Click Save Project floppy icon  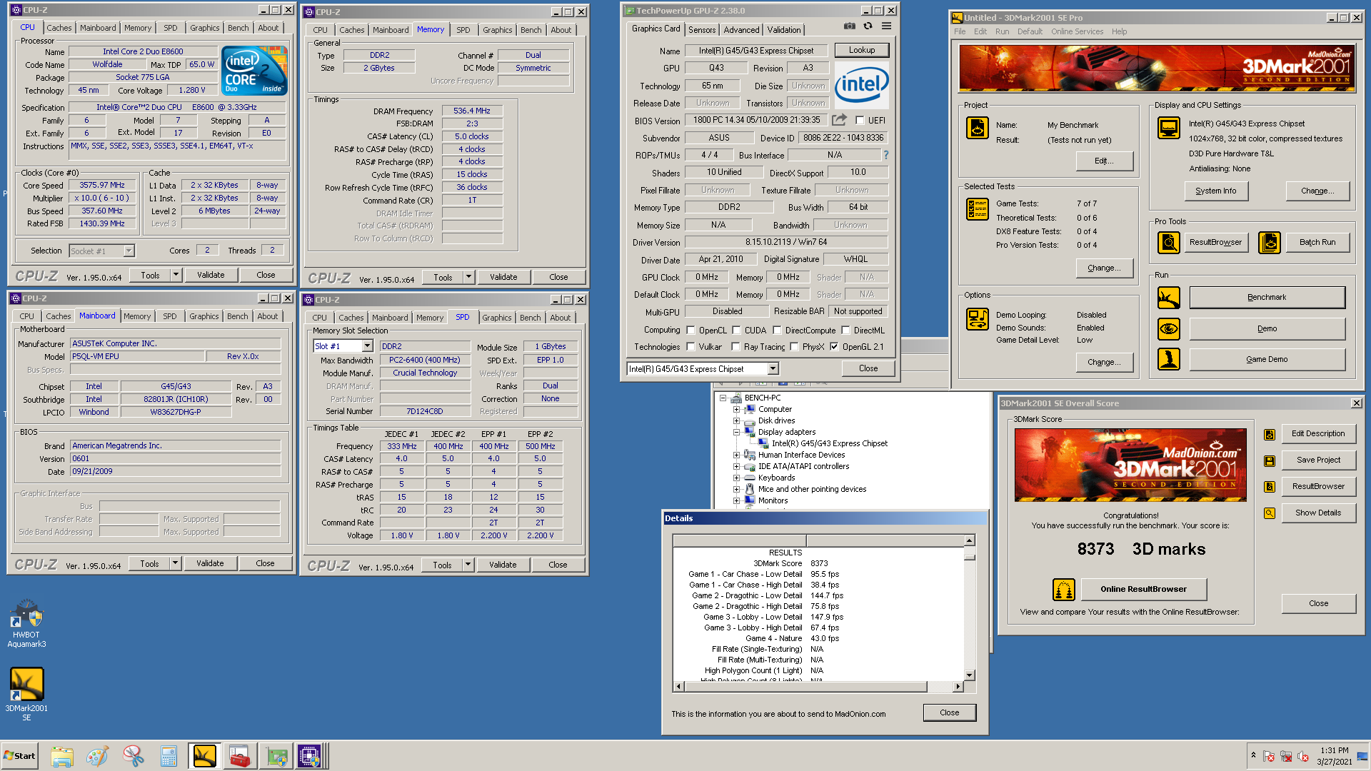[x=1270, y=460]
